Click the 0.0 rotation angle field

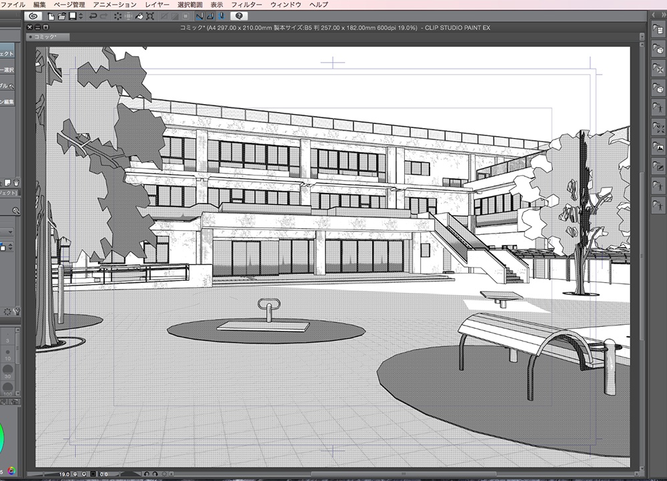pyautogui.click(x=104, y=474)
